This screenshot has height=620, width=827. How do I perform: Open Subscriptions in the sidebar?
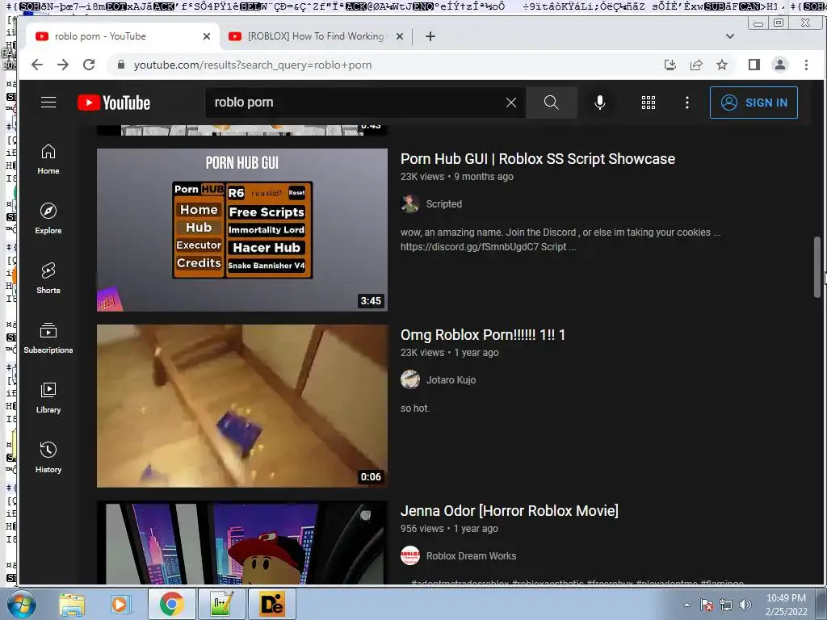(x=48, y=337)
